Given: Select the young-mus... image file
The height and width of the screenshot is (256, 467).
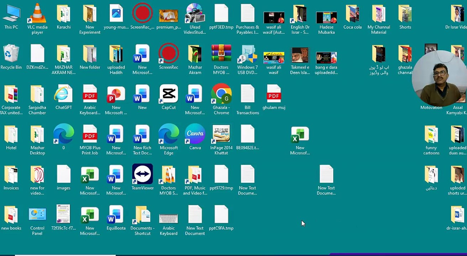Looking at the screenshot, I should [116, 17].
